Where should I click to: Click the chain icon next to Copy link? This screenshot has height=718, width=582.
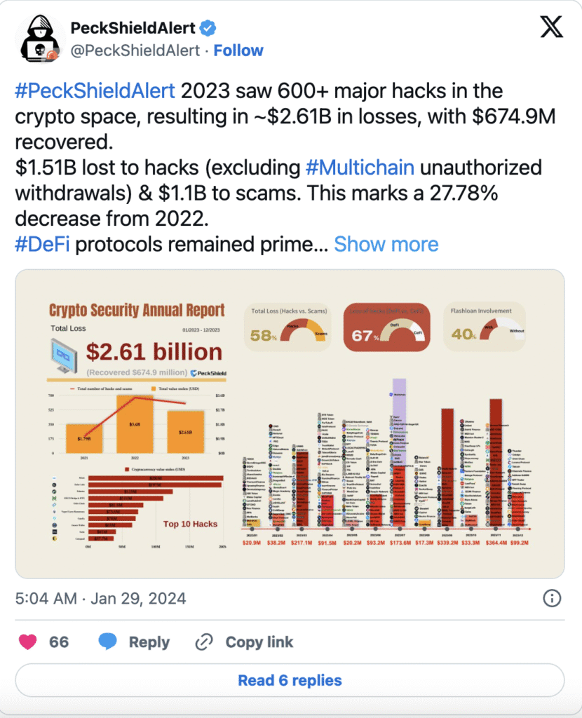(203, 642)
